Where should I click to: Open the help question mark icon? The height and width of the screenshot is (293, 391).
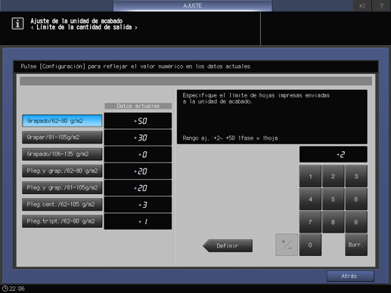pos(381,5)
